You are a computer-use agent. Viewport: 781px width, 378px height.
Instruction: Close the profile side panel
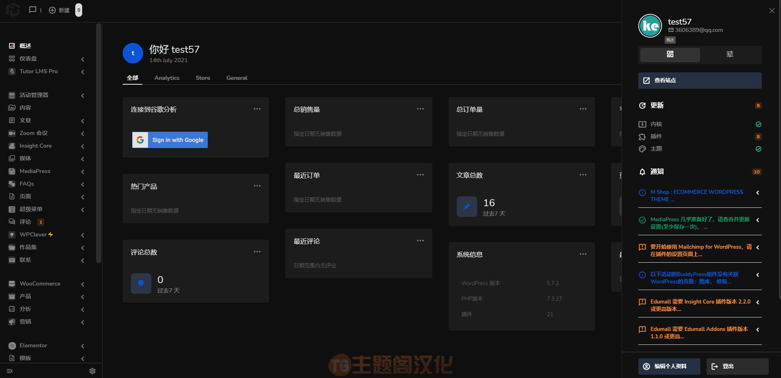(772, 11)
